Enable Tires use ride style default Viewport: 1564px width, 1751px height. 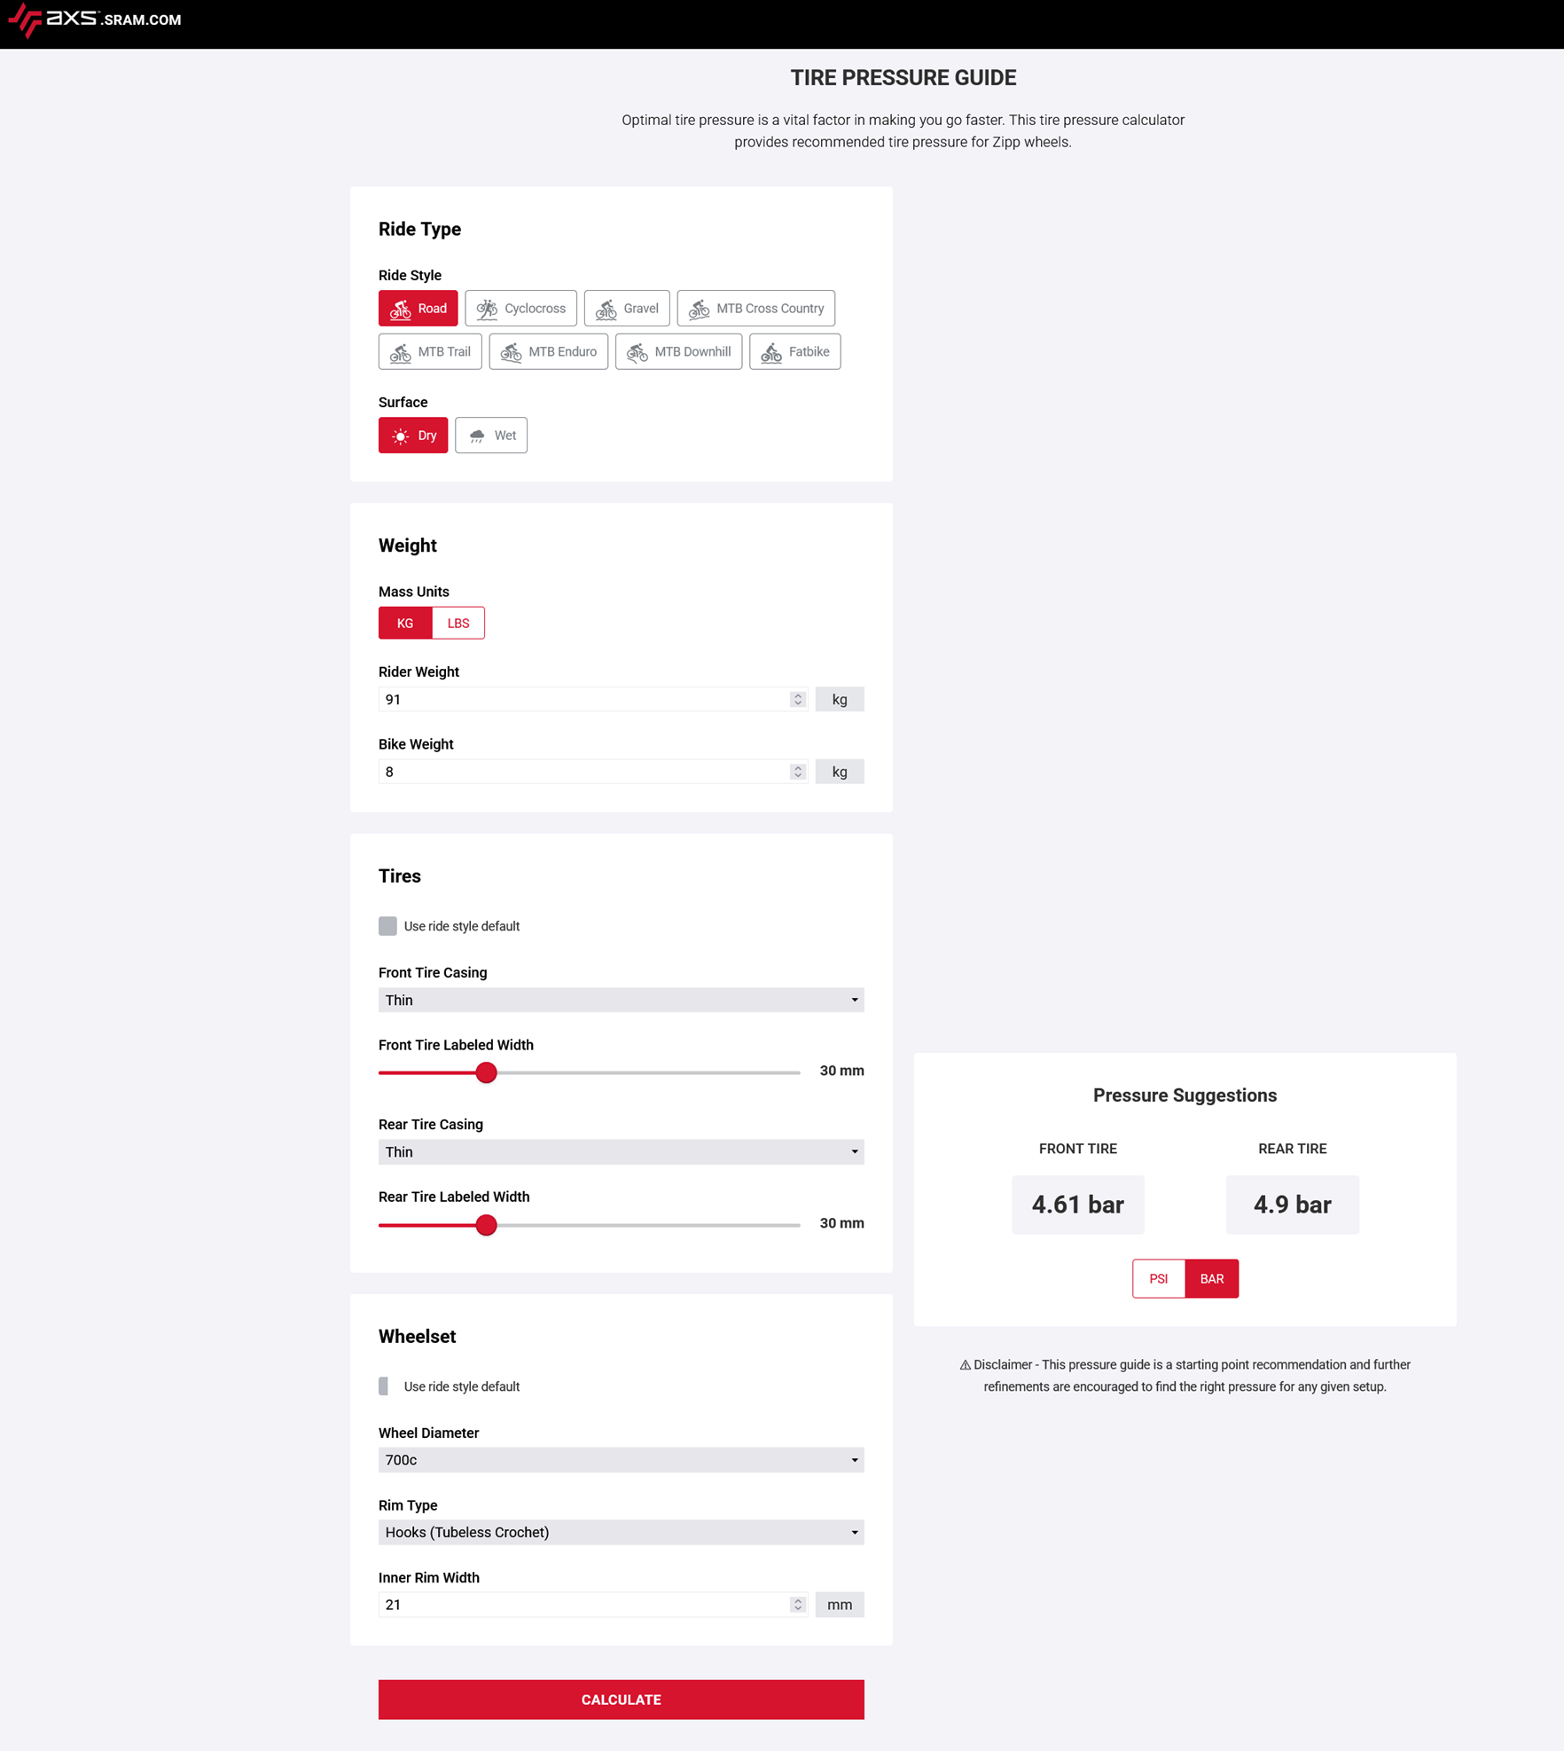coord(387,926)
